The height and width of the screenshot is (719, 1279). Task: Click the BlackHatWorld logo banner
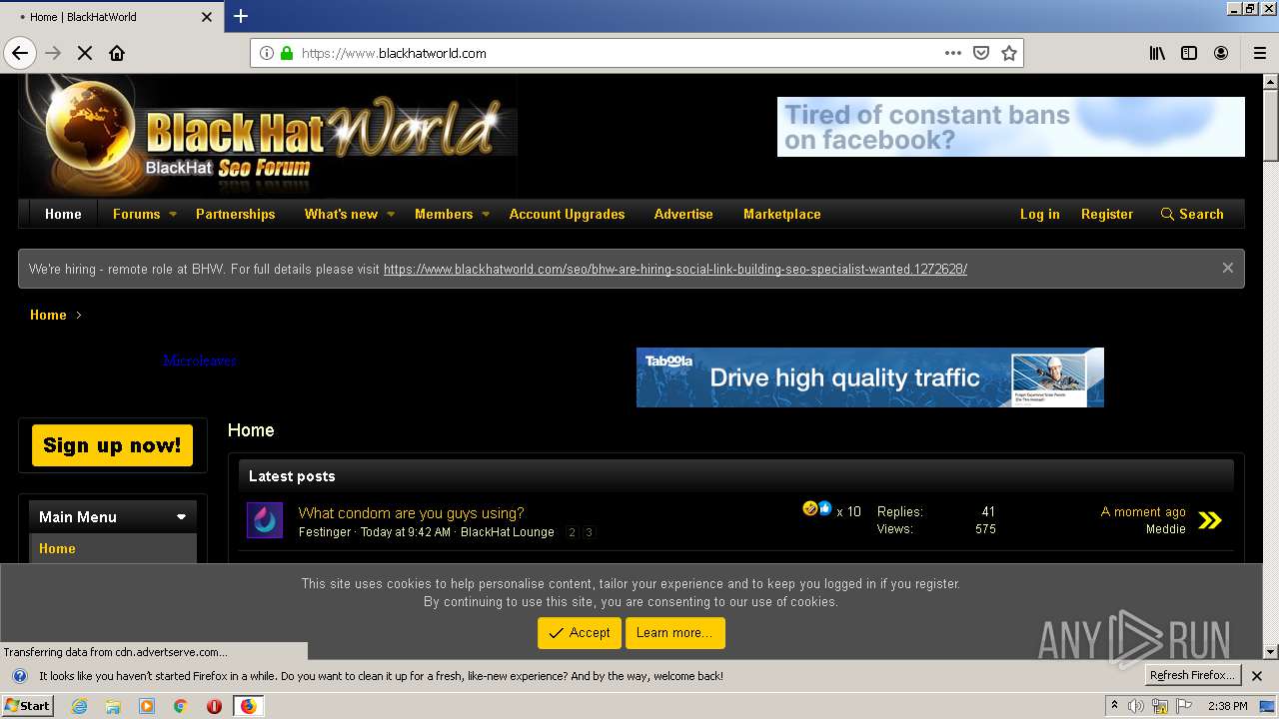click(x=269, y=136)
